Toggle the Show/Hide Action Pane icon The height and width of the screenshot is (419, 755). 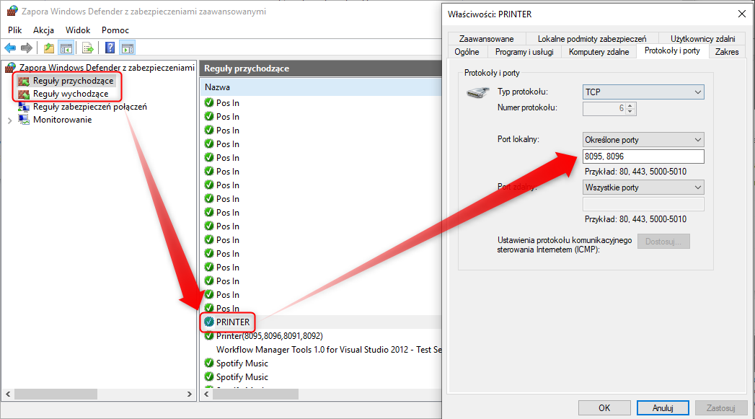[128, 48]
